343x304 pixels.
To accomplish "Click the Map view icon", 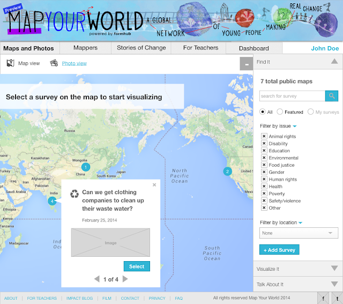I will 10,63.
